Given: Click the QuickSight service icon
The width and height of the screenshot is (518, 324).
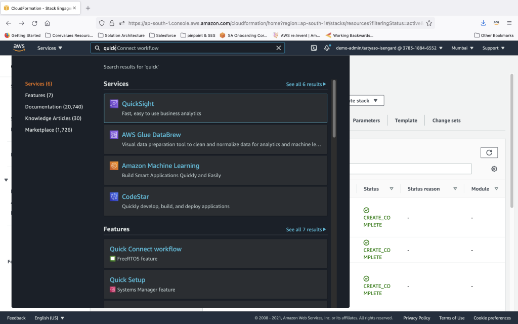Looking at the screenshot, I should 114,104.
